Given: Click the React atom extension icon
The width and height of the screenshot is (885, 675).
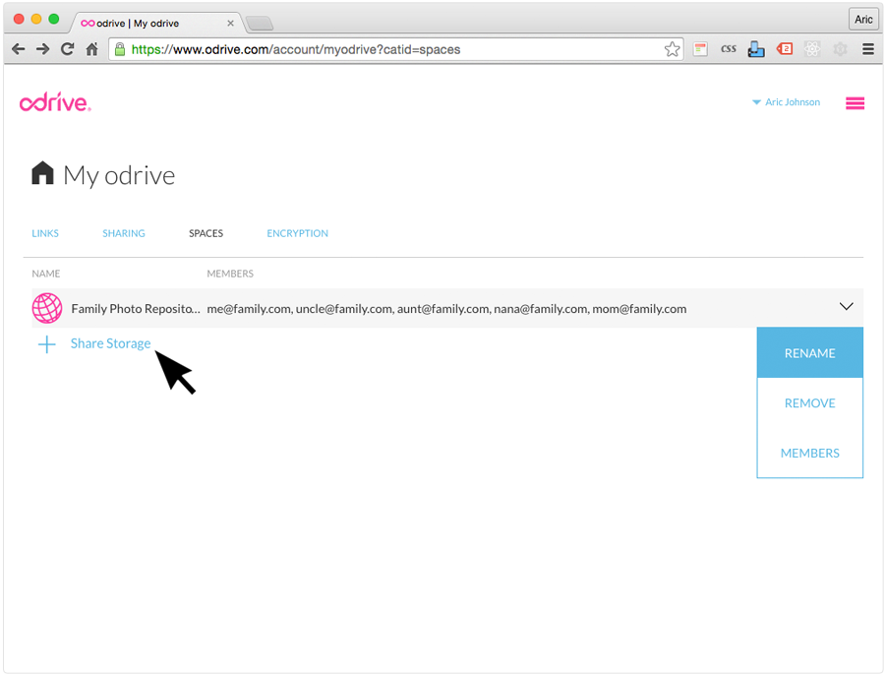Looking at the screenshot, I should pyautogui.click(x=812, y=49).
